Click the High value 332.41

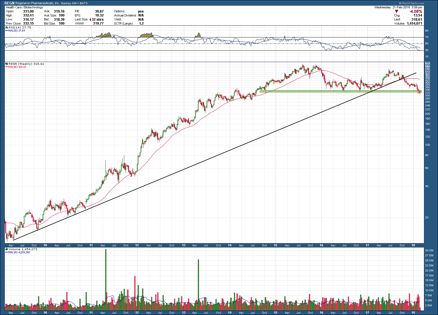click(x=28, y=15)
